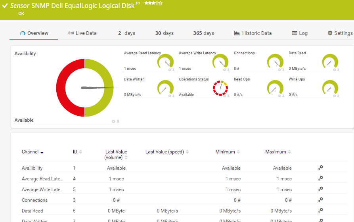Open channel settings for Data Read row

tap(321, 210)
